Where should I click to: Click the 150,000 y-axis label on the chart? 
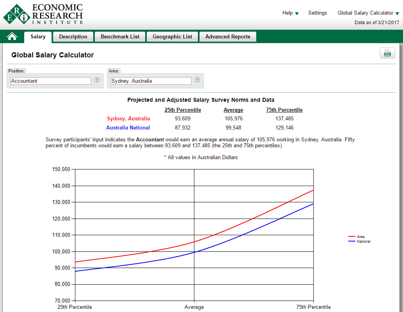point(61,169)
